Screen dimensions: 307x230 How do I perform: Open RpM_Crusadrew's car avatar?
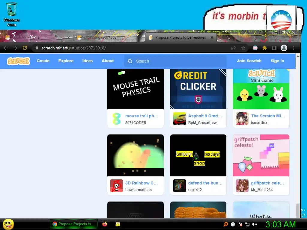click(x=179, y=119)
